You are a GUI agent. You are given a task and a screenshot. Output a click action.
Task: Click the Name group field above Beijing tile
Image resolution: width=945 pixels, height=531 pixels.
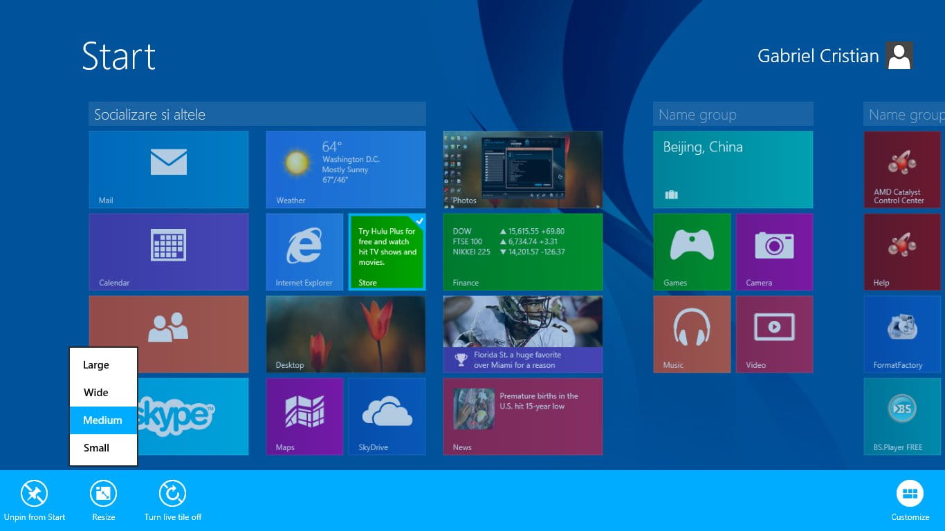pos(733,115)
